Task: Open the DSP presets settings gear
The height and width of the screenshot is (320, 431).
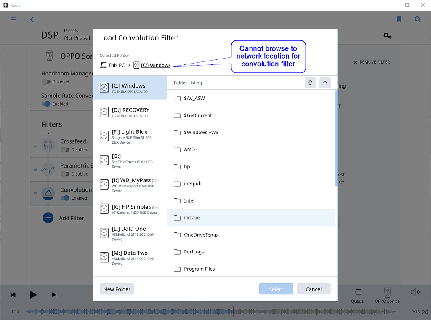Action: coord(387,36)
